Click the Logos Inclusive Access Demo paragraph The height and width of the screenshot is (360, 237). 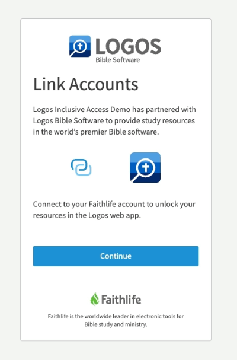(114, 121)
